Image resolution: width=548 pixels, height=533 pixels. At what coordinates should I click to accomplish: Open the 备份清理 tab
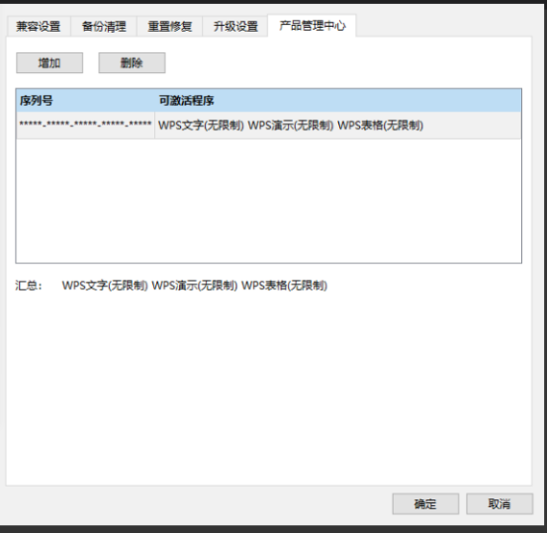pos(104,26)
